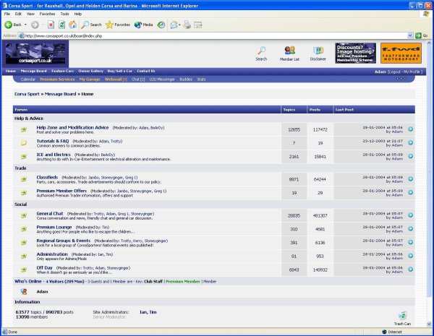Click last post arrow for Premium Lounge row
Screen dimensions: 434x336
[410, 229]
